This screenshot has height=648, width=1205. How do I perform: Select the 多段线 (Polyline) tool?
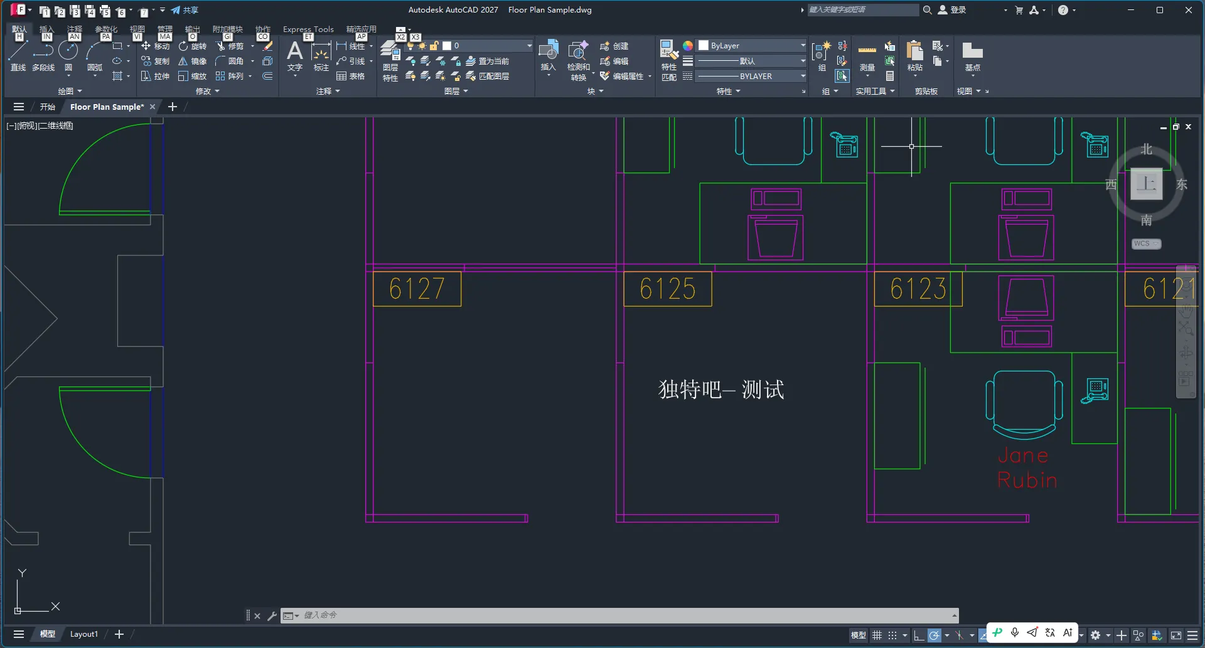(x=43, y=56)
